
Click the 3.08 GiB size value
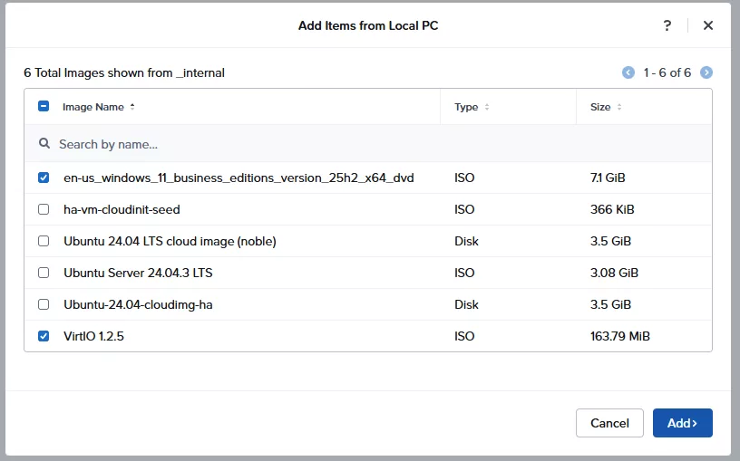tap(614, 273)
